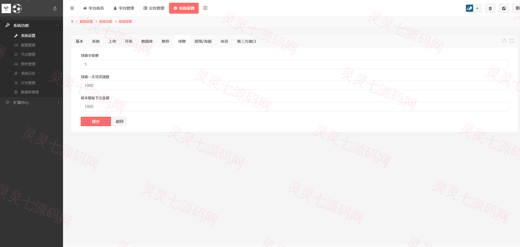The height and width of the screenshot is (247, 520).
Task: Switch to the 推荐 tab
Action: click(x=165, y=41)
